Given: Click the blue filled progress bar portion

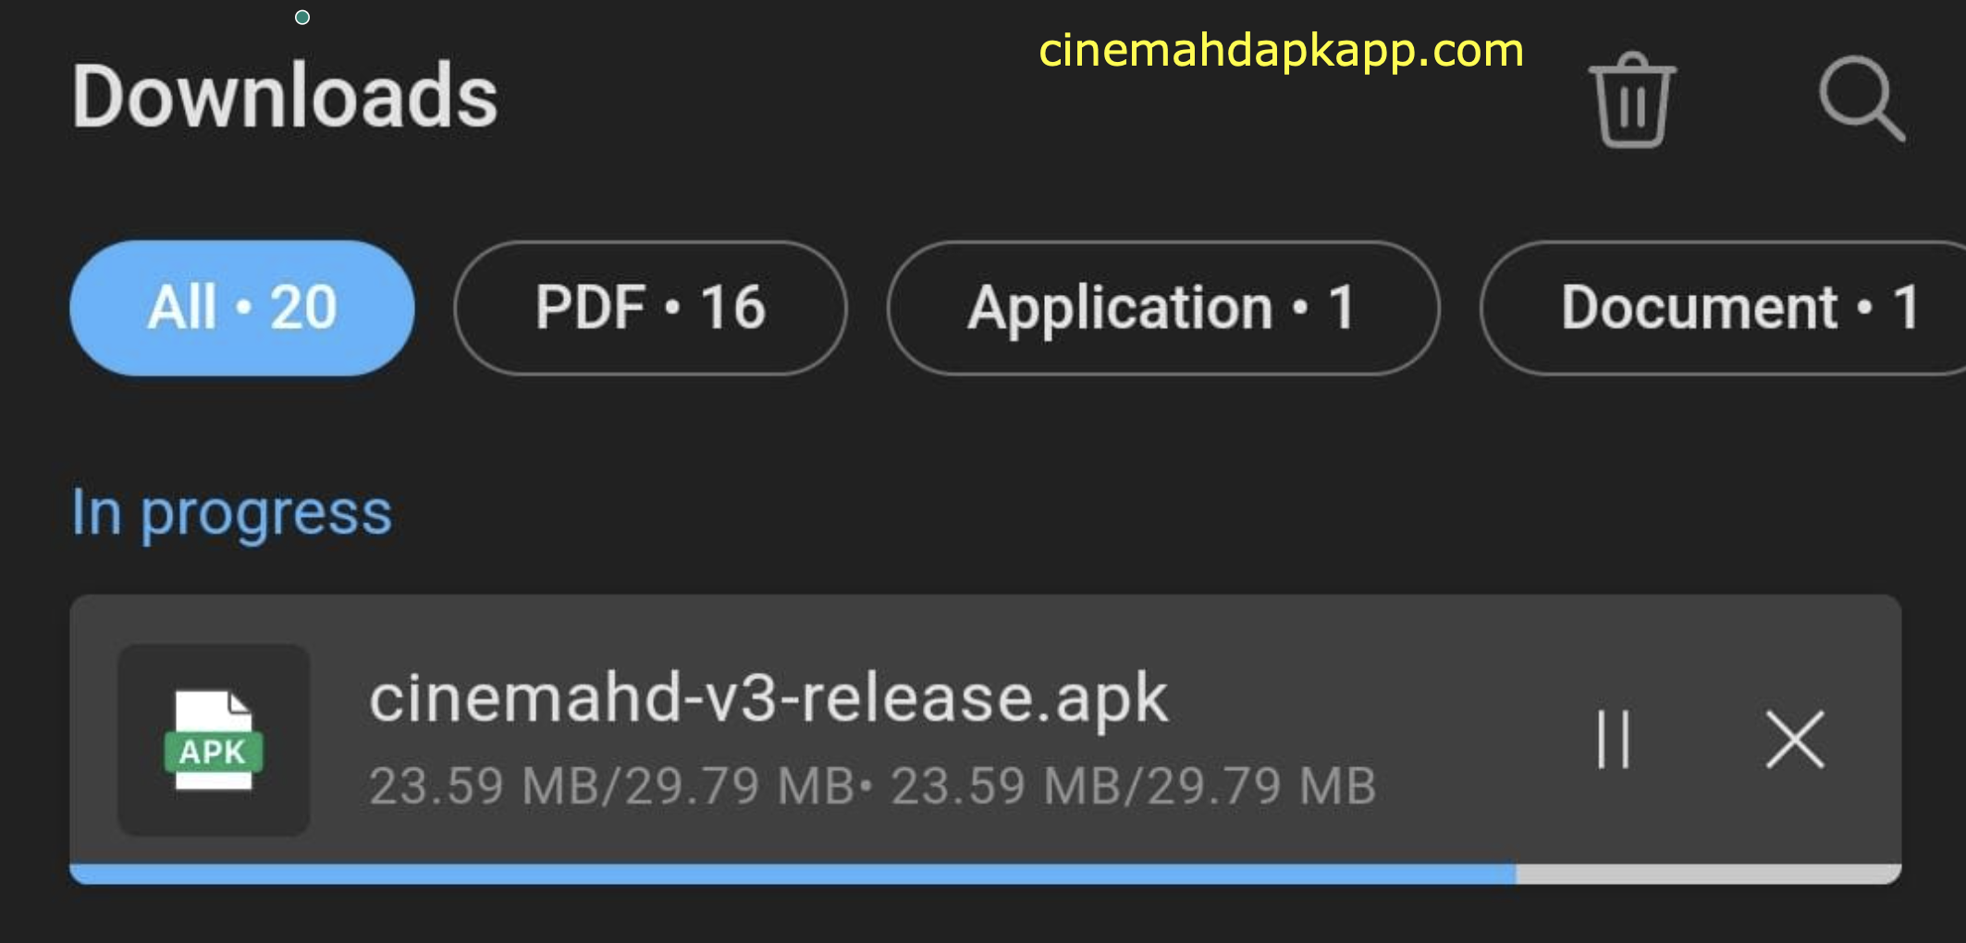Looking at the screenshot, I should 786,874.
